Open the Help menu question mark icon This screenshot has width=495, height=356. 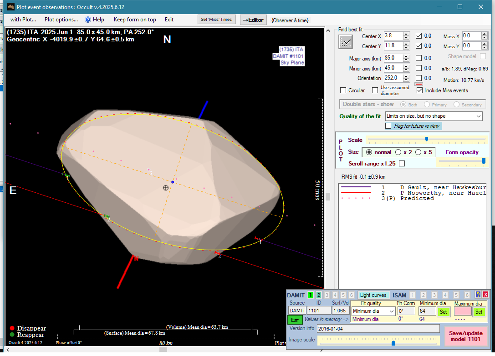click(x=88, y=20)
